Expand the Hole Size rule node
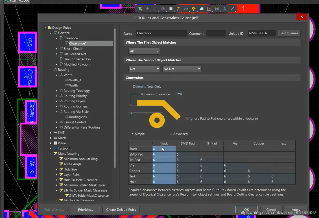The image size is (319, 218). pyautogui.click(x=56, y=169)
